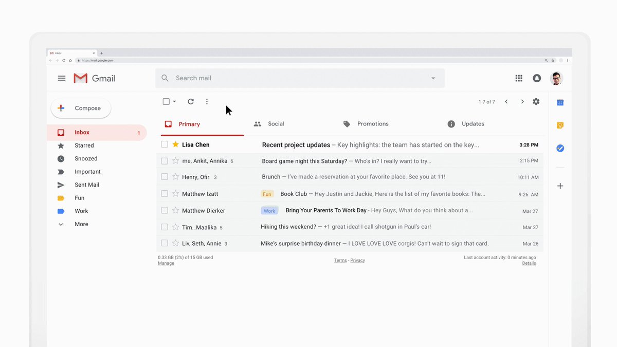Open the Privacy link
The image size is (617, 347).
pos(358,260)
